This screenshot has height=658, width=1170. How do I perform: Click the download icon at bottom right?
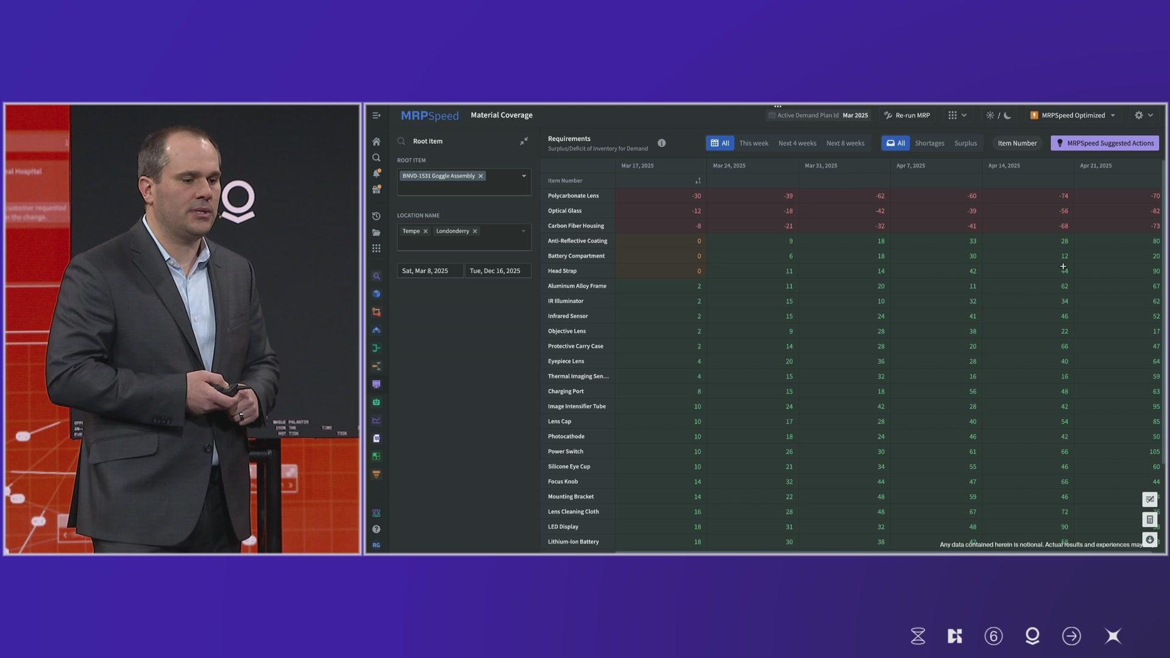coord(1149,540)
